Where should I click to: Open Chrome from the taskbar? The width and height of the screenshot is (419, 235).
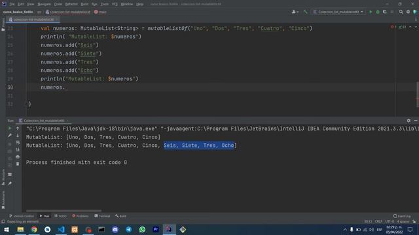(34, 229)
